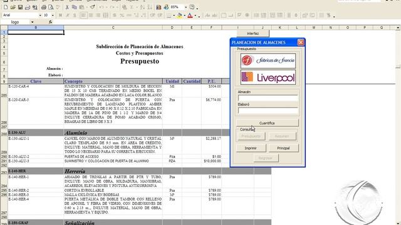Click the Align Left icon
The height and width of the screenshot is (225, 401).
[83, 15]
